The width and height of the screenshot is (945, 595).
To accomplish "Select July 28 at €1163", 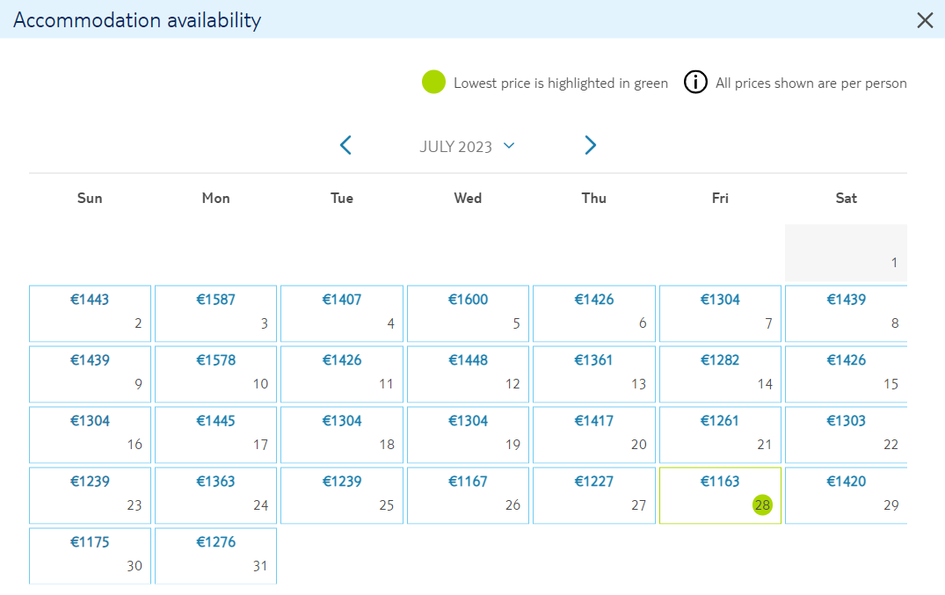I will pos(720,496).
